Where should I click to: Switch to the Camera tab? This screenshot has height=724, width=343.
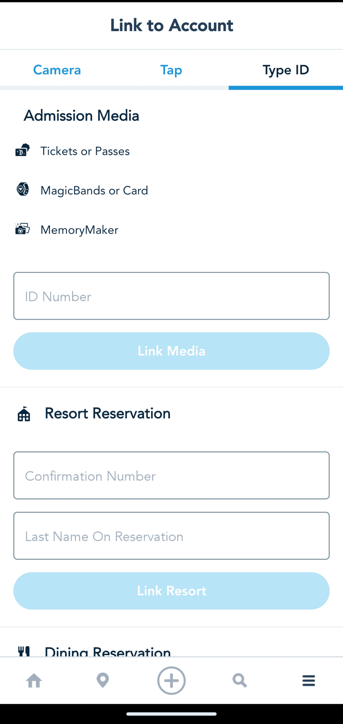pos(57,70)
